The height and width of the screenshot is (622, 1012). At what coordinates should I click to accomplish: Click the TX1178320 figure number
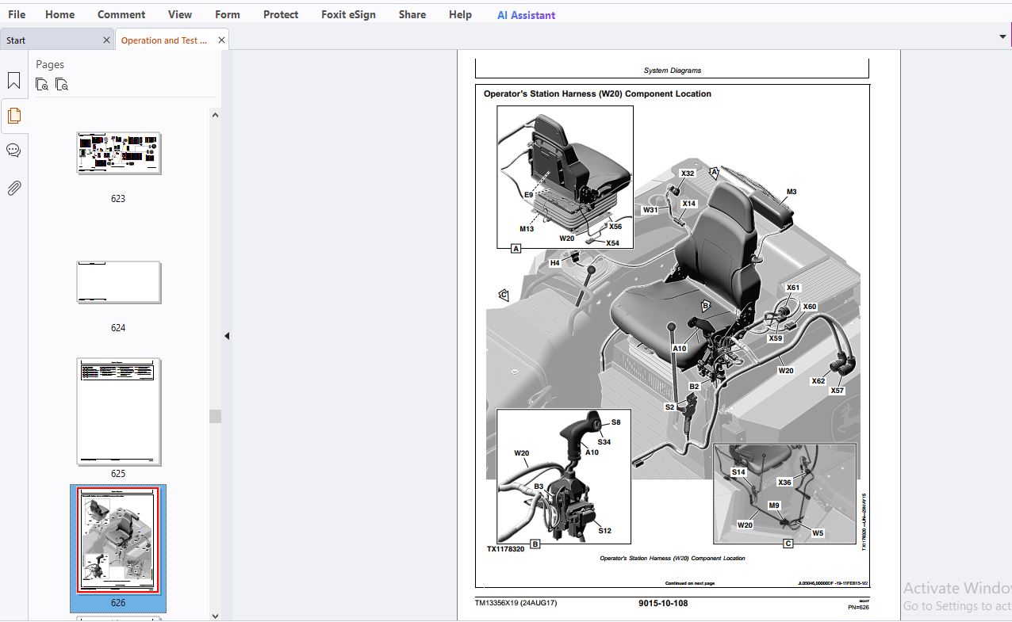(x=505, y=549)
